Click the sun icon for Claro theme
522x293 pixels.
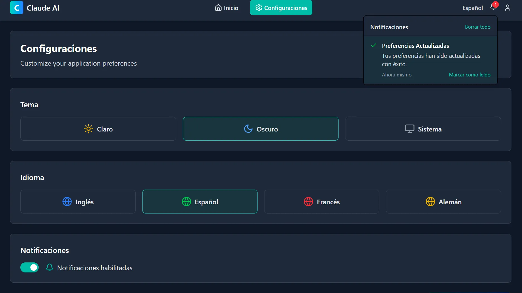(x=88, y=129)
